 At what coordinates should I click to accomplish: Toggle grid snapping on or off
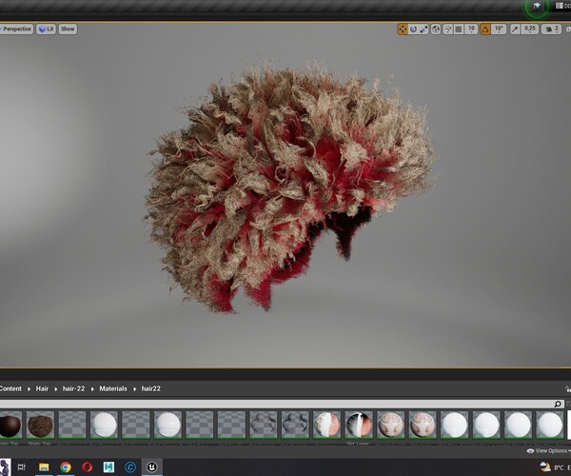pos(459,30)
